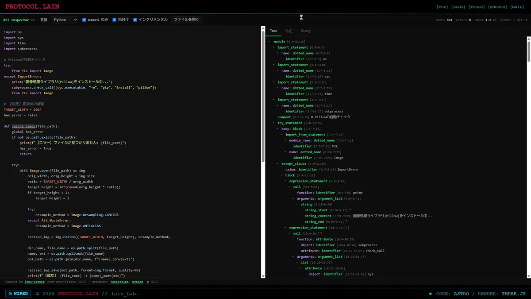The width and height of the screenshot is (531, 299).
Task: Select the comment '# Pillowの自動チェック' row
Action: point(314,117)
